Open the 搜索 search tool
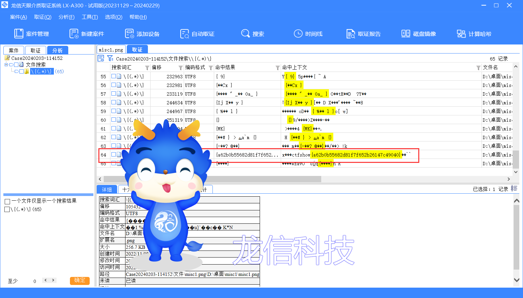Viewport: 523px width, 298px height. (252, 34)
